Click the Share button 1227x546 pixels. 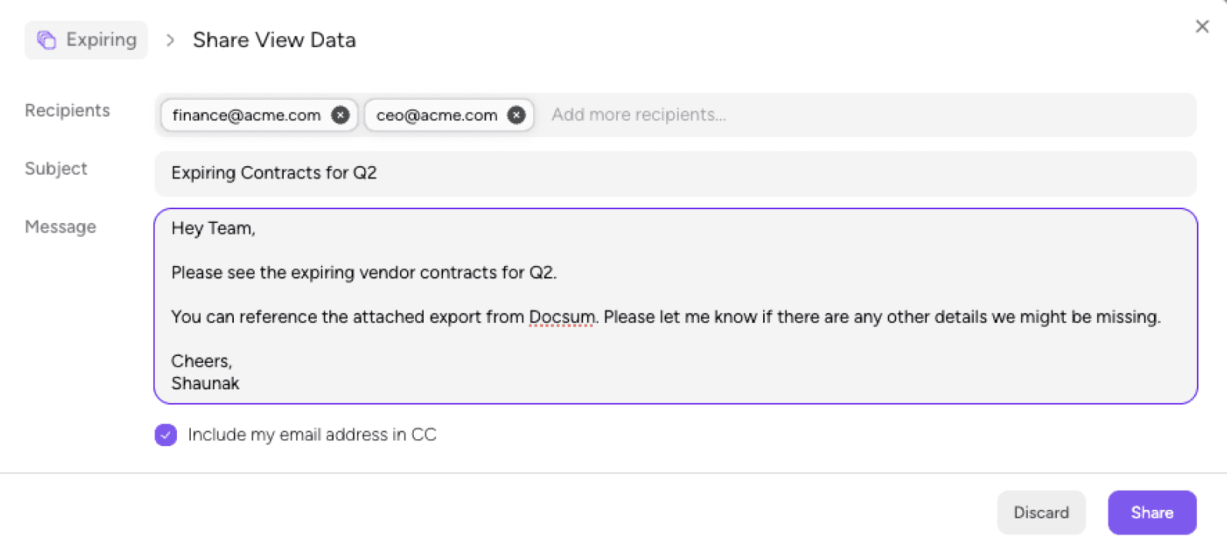(x=1152, y=513)
